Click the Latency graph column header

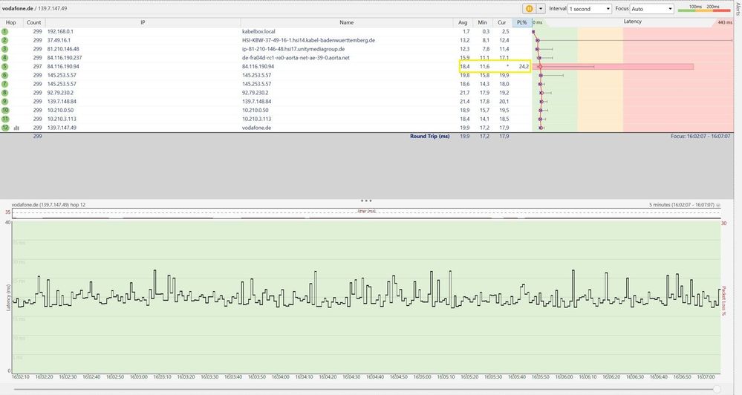(633, 22)
